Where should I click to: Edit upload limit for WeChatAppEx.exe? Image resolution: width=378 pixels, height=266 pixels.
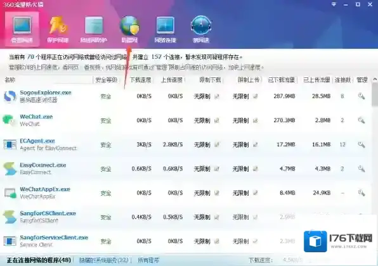pos(256,193)
